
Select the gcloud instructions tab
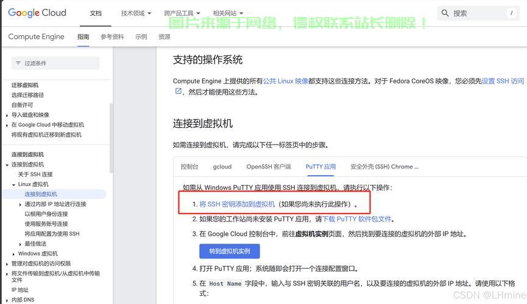pyautogui.click(x=222, y=167)
